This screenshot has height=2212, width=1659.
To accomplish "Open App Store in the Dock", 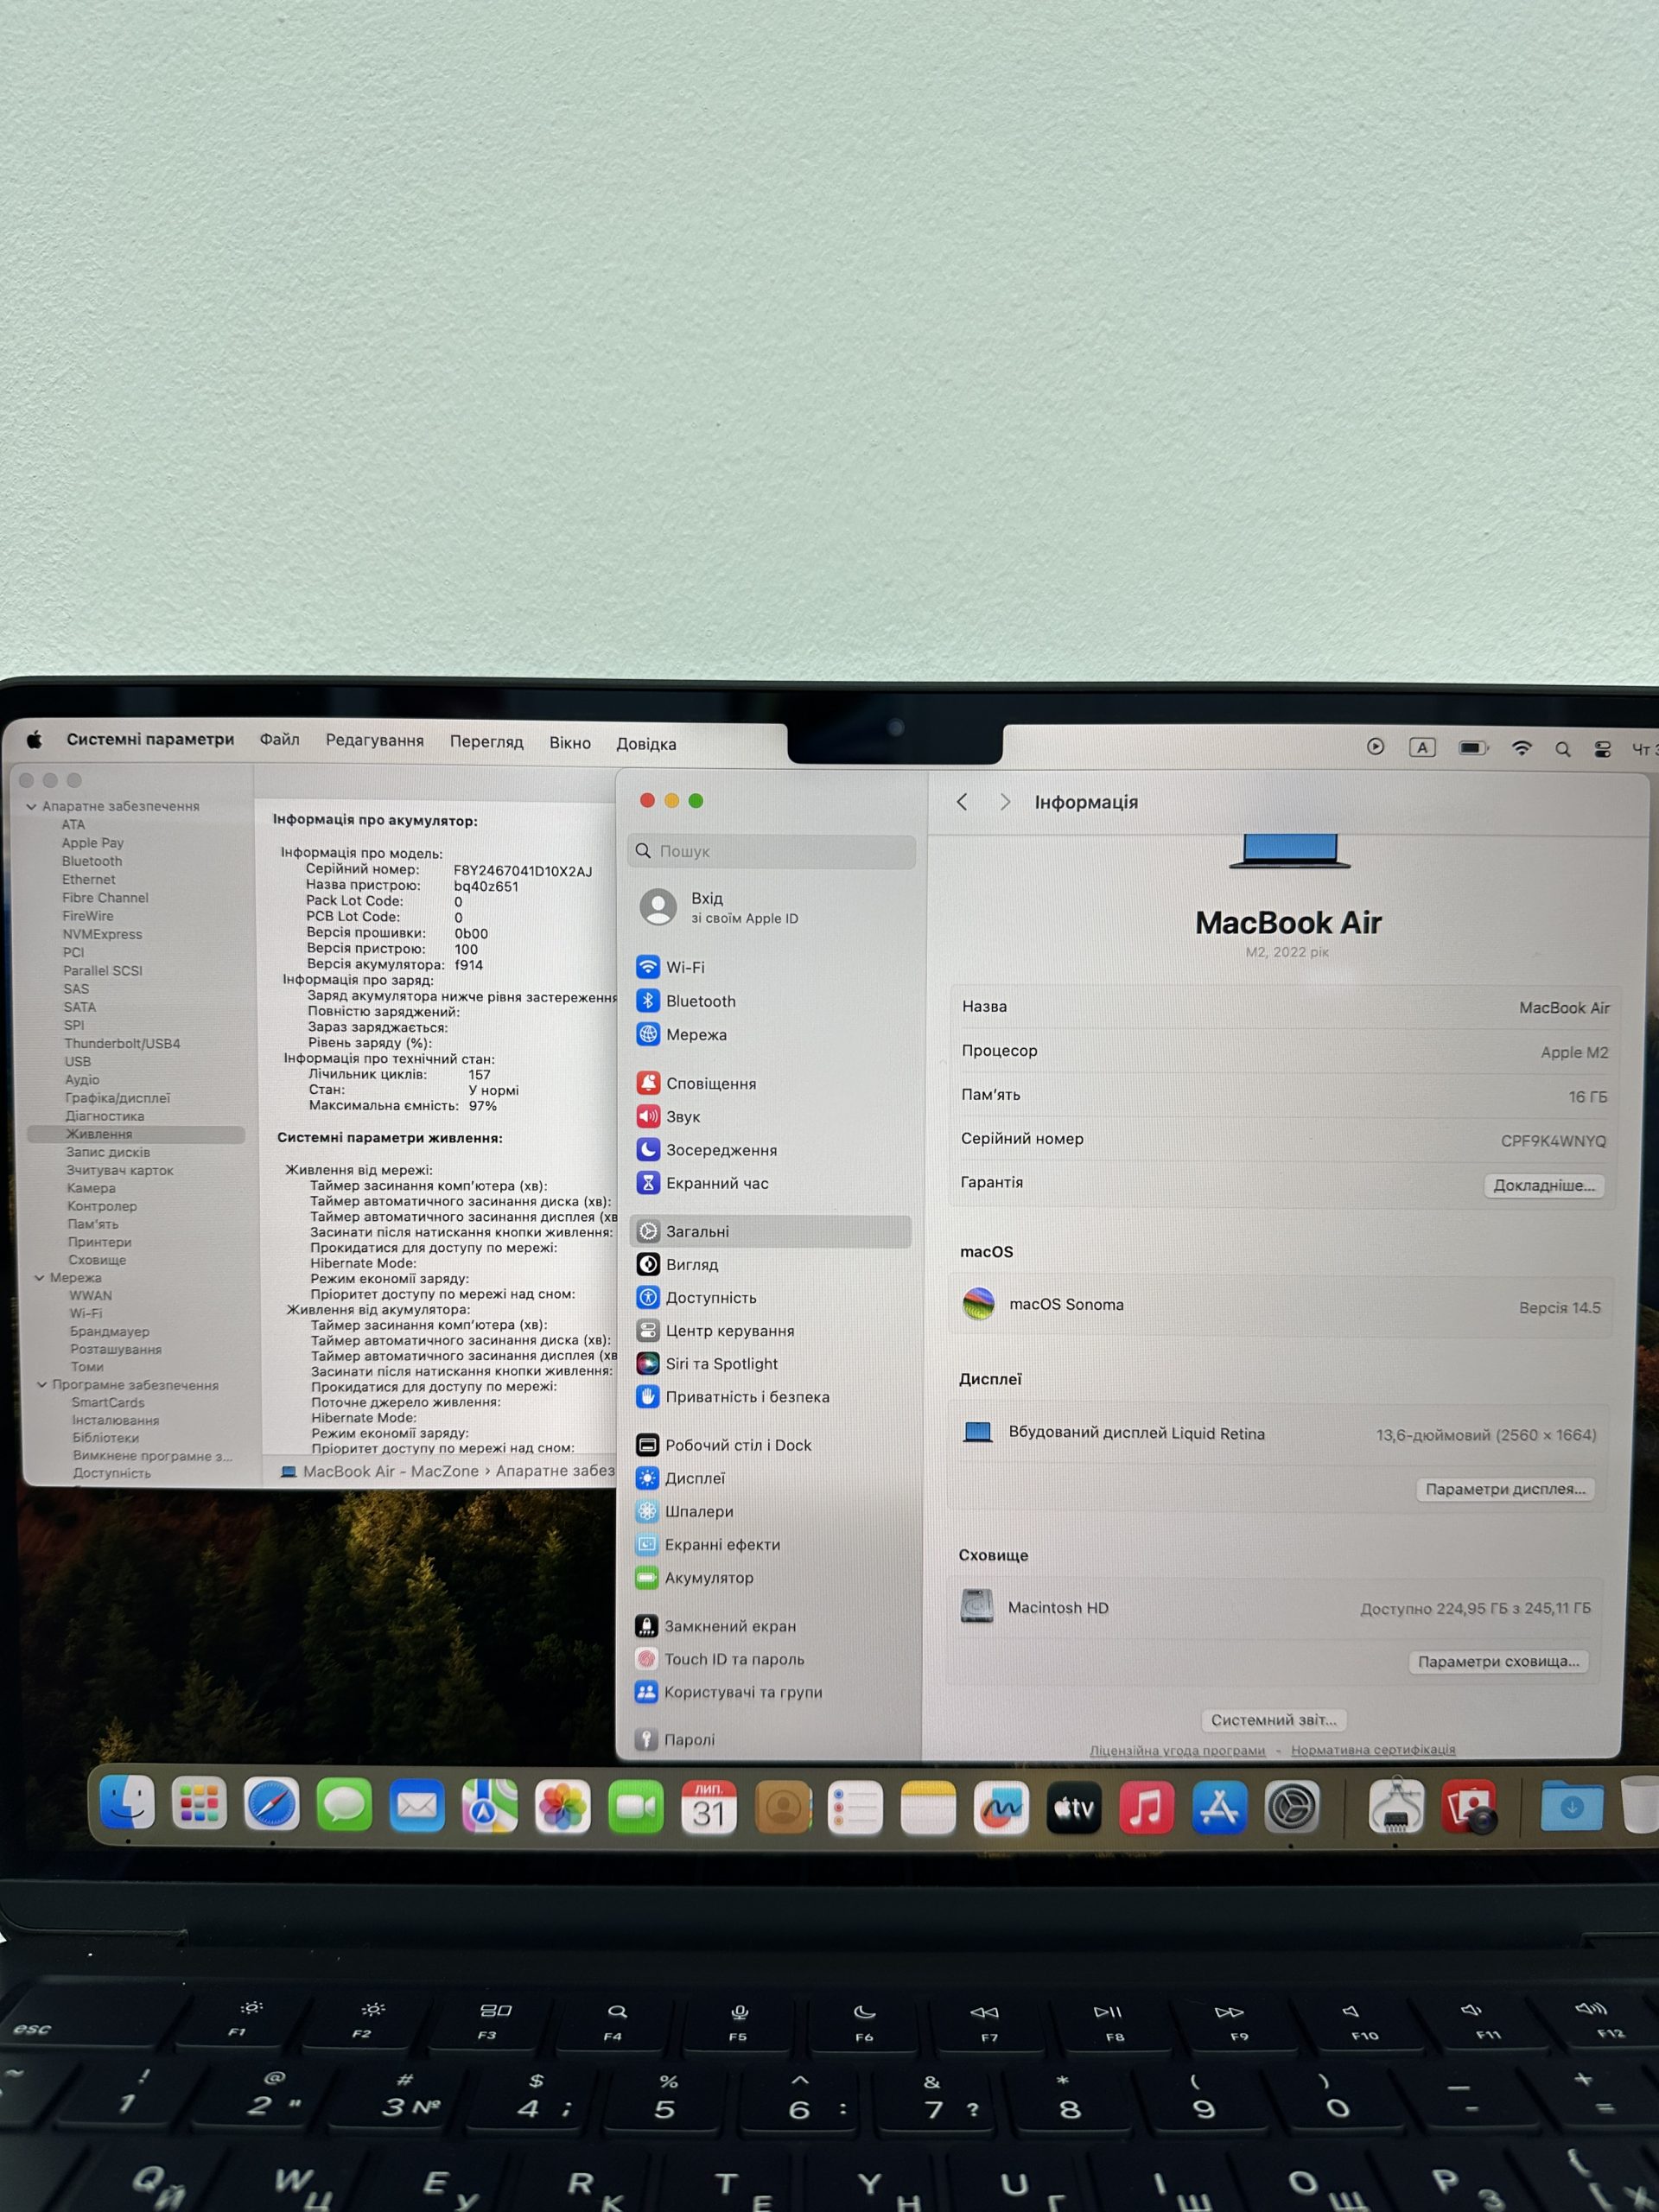I will click(1219, 1808).
